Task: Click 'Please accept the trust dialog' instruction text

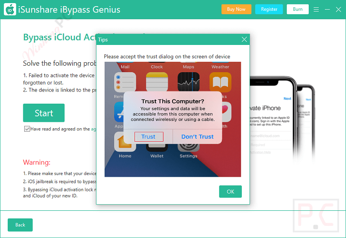Action: pos(167,57)
